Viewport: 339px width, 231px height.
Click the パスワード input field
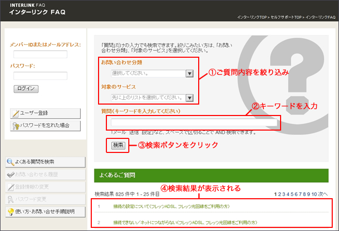coord(40,75)
